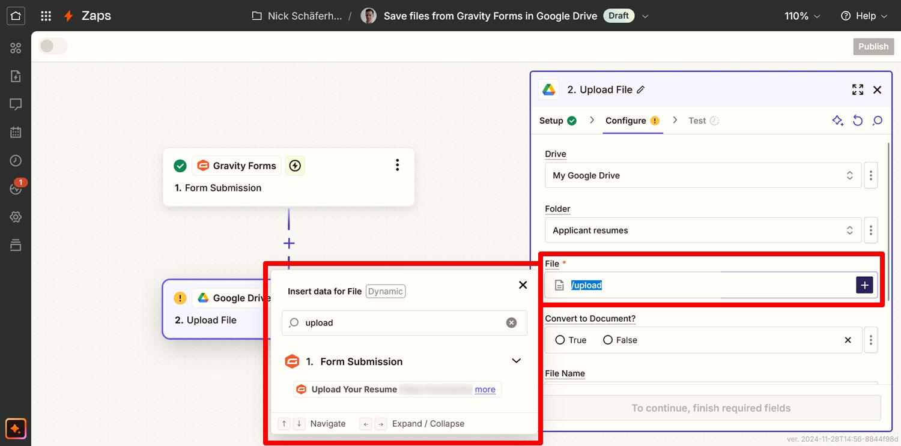Viewport: 901px width, 446px height.
Task: Open the Drive dropdown
Action: [703, 175]
